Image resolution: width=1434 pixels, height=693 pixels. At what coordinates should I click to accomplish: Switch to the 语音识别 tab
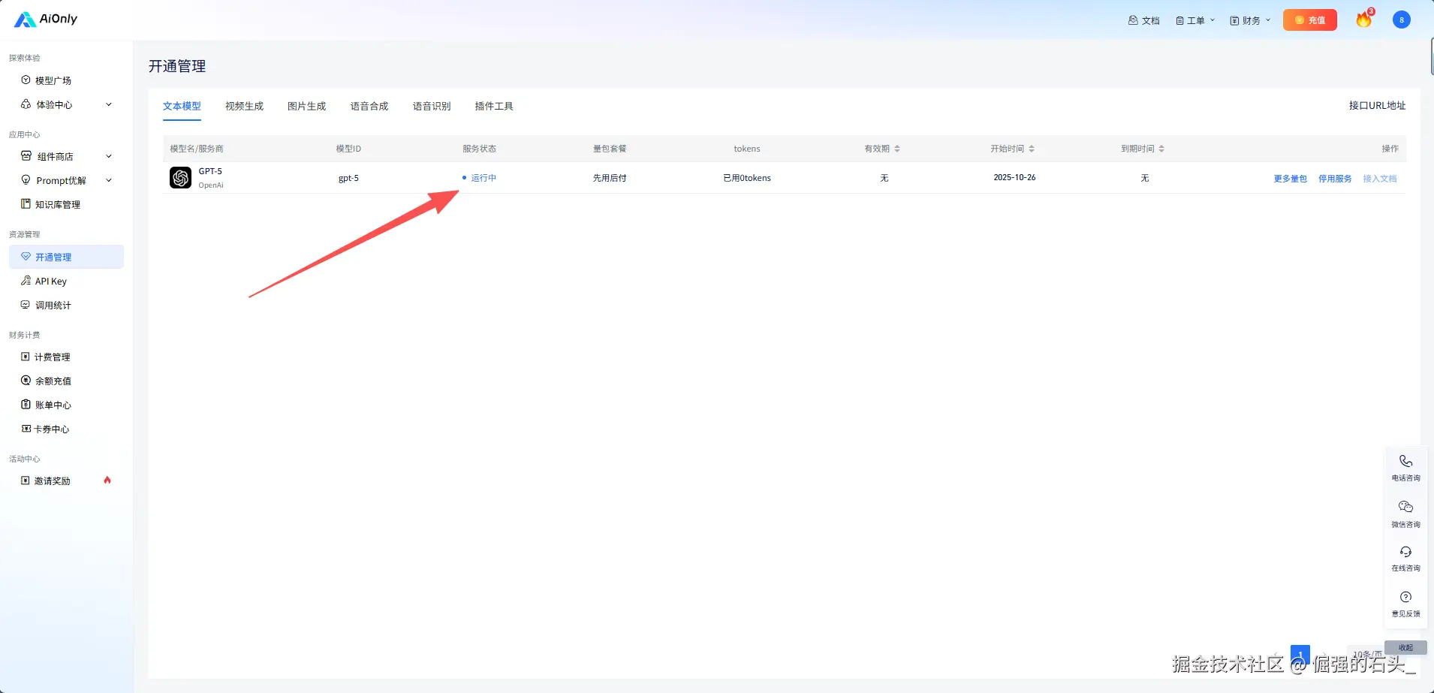(432, 106)
